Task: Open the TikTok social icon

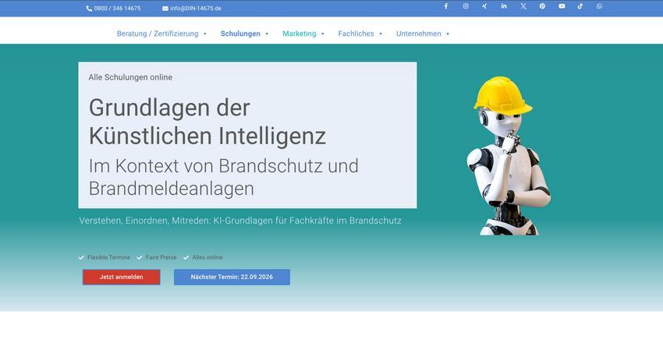Action: pyautogui.click(x=580, y=6)
